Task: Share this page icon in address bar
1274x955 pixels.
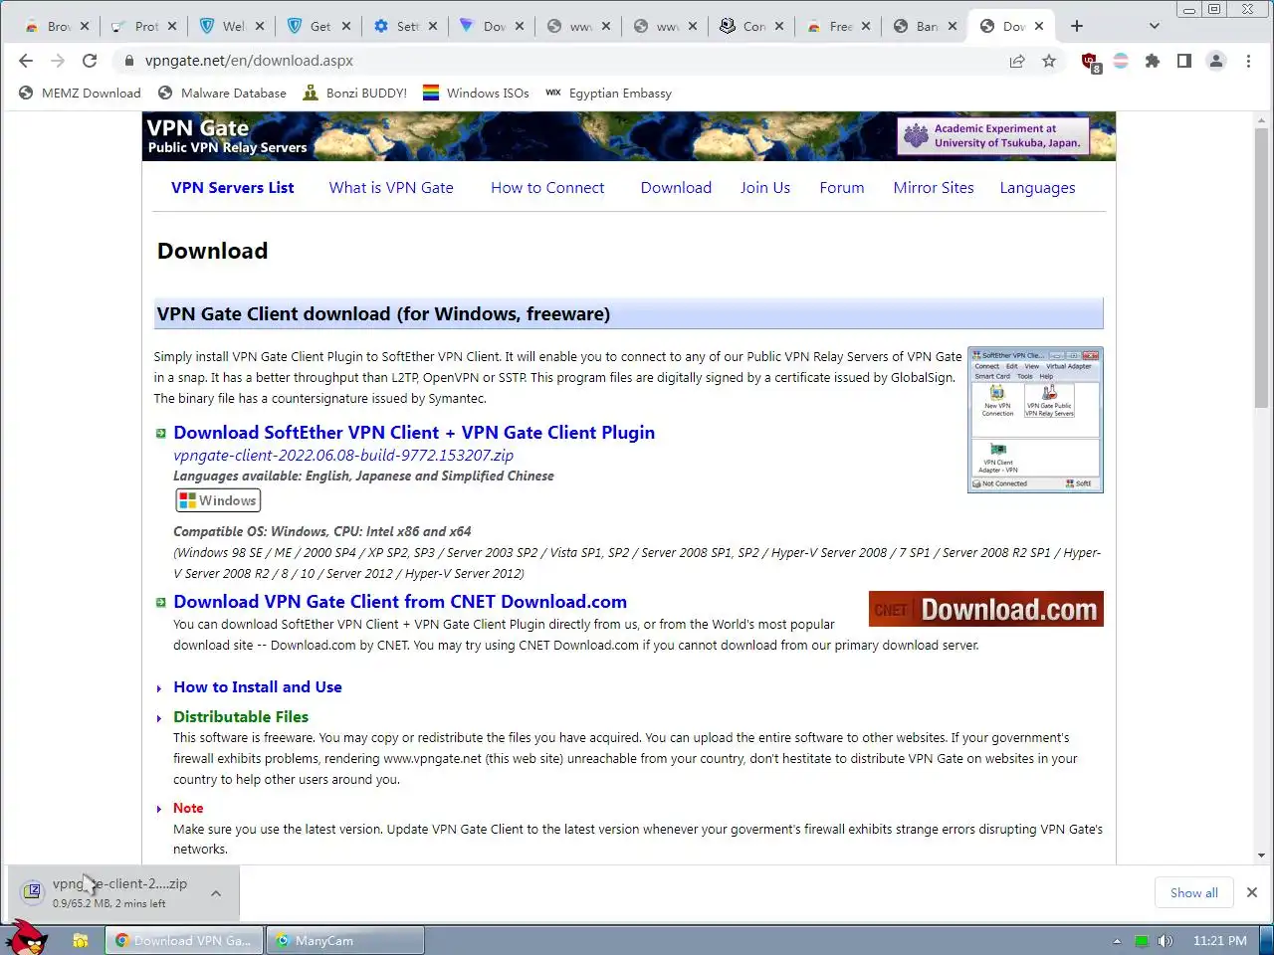Action: (1017, 61)
